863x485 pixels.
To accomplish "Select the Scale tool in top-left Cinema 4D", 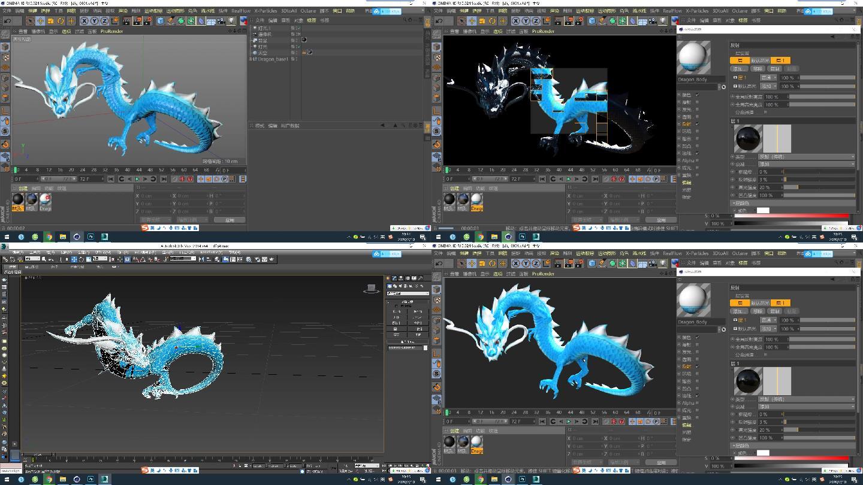I will (51, 21).
